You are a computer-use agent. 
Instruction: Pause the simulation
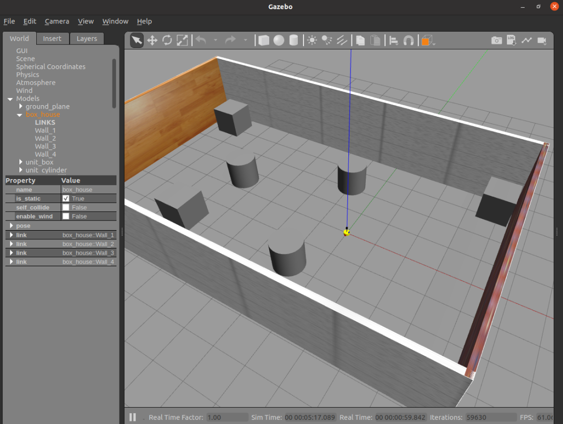132,417
